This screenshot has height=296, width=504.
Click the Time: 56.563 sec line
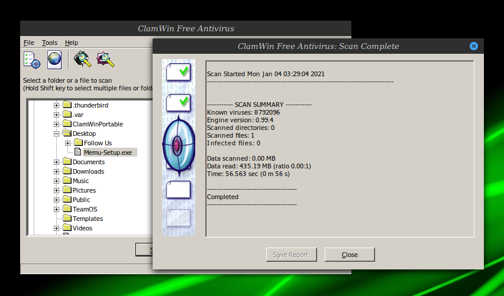click(248, 174)
